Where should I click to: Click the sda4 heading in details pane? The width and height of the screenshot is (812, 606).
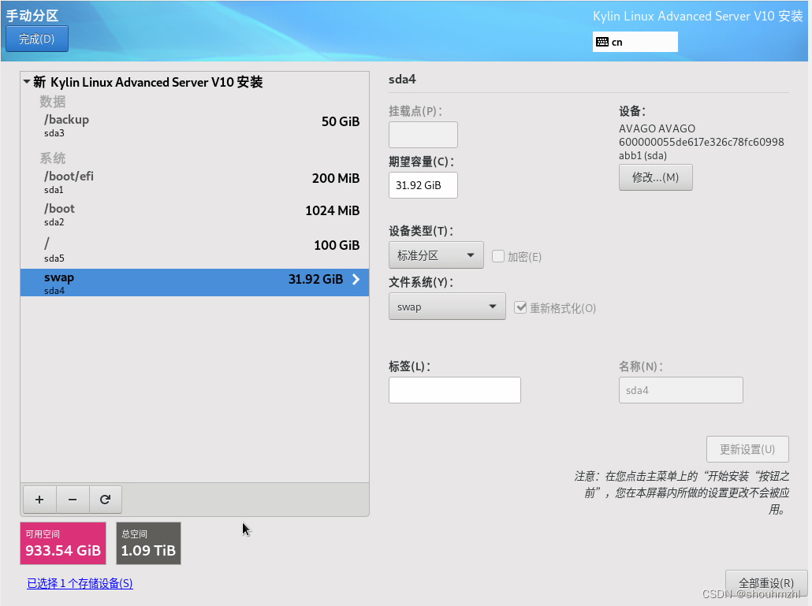[402, 79]
